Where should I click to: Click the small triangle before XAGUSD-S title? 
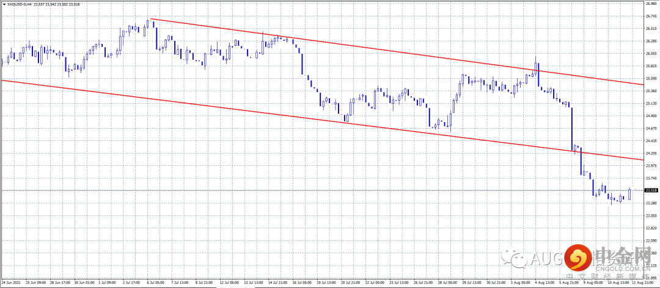(x=4, y=4)
